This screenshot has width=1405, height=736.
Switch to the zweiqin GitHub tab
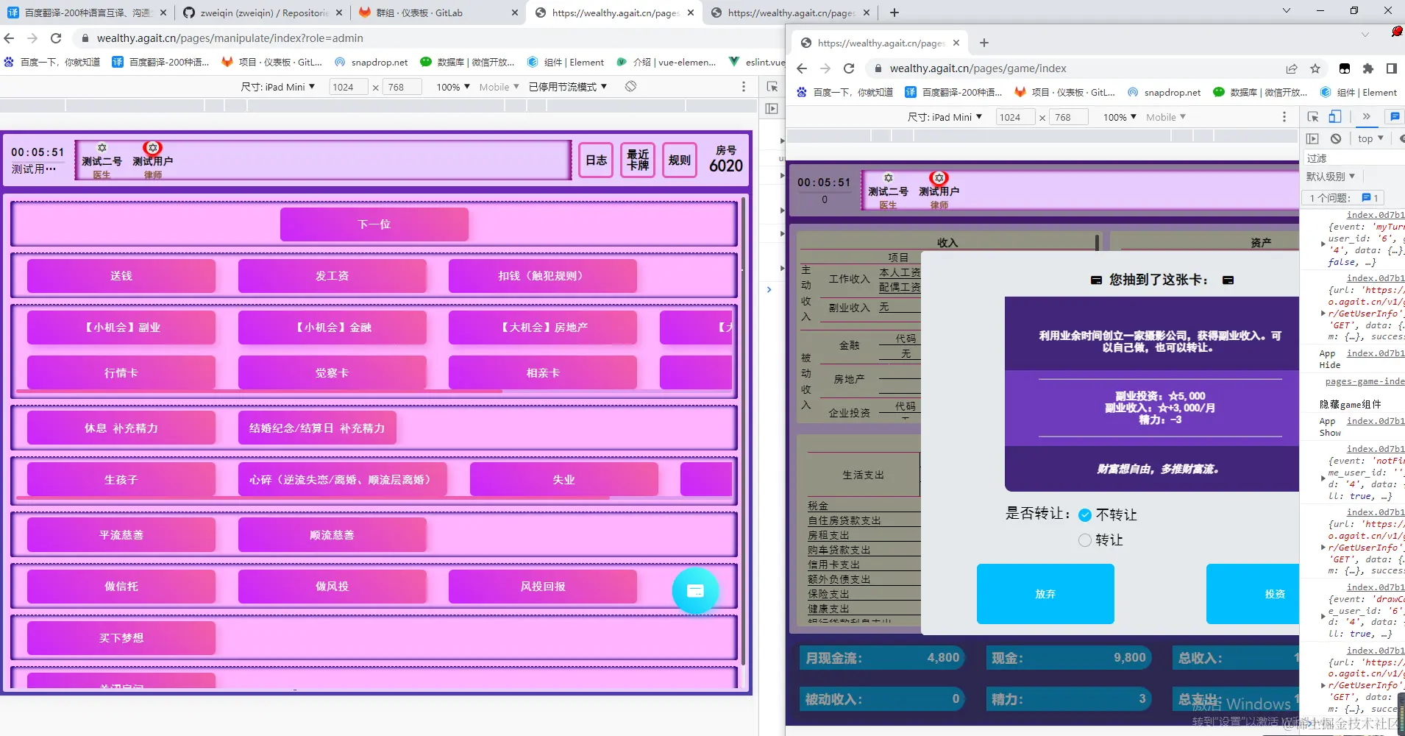262,13
